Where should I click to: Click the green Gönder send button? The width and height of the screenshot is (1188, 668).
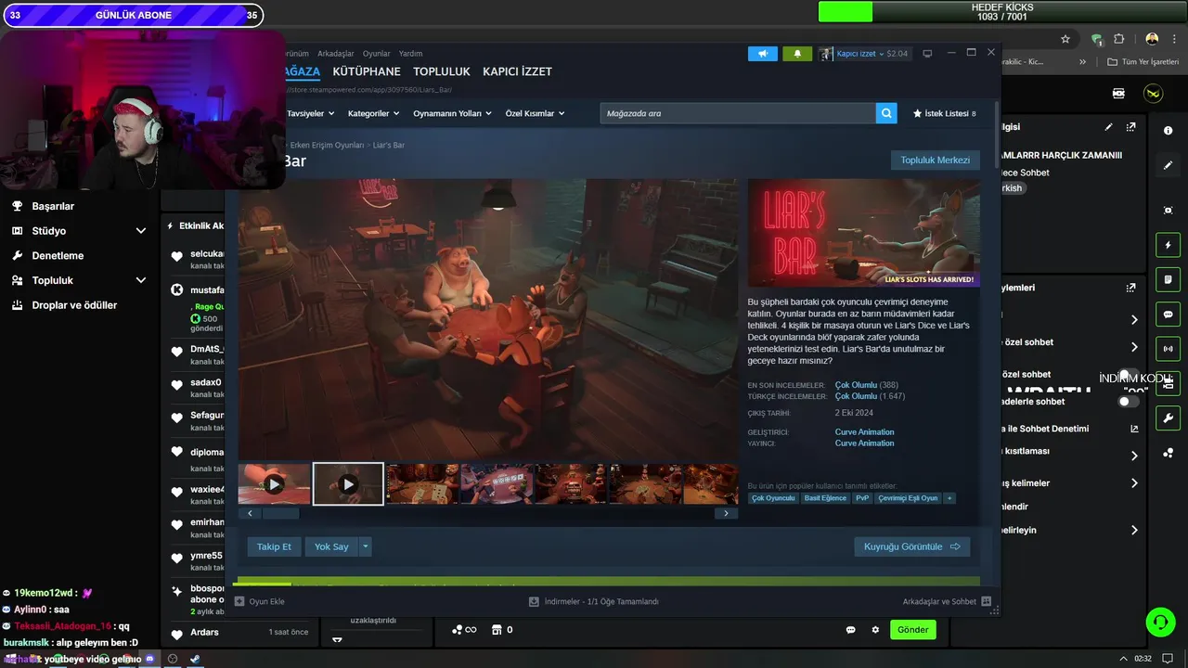coord(912,630)
